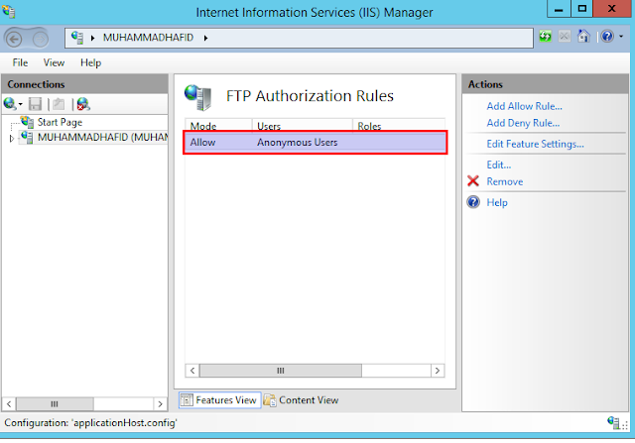635x443 pixels.
Task: Sort by the Users column header
Action: (303, 125)
